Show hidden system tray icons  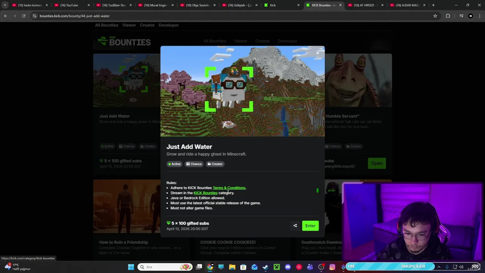pyautogui.click(x=439, y=267)
